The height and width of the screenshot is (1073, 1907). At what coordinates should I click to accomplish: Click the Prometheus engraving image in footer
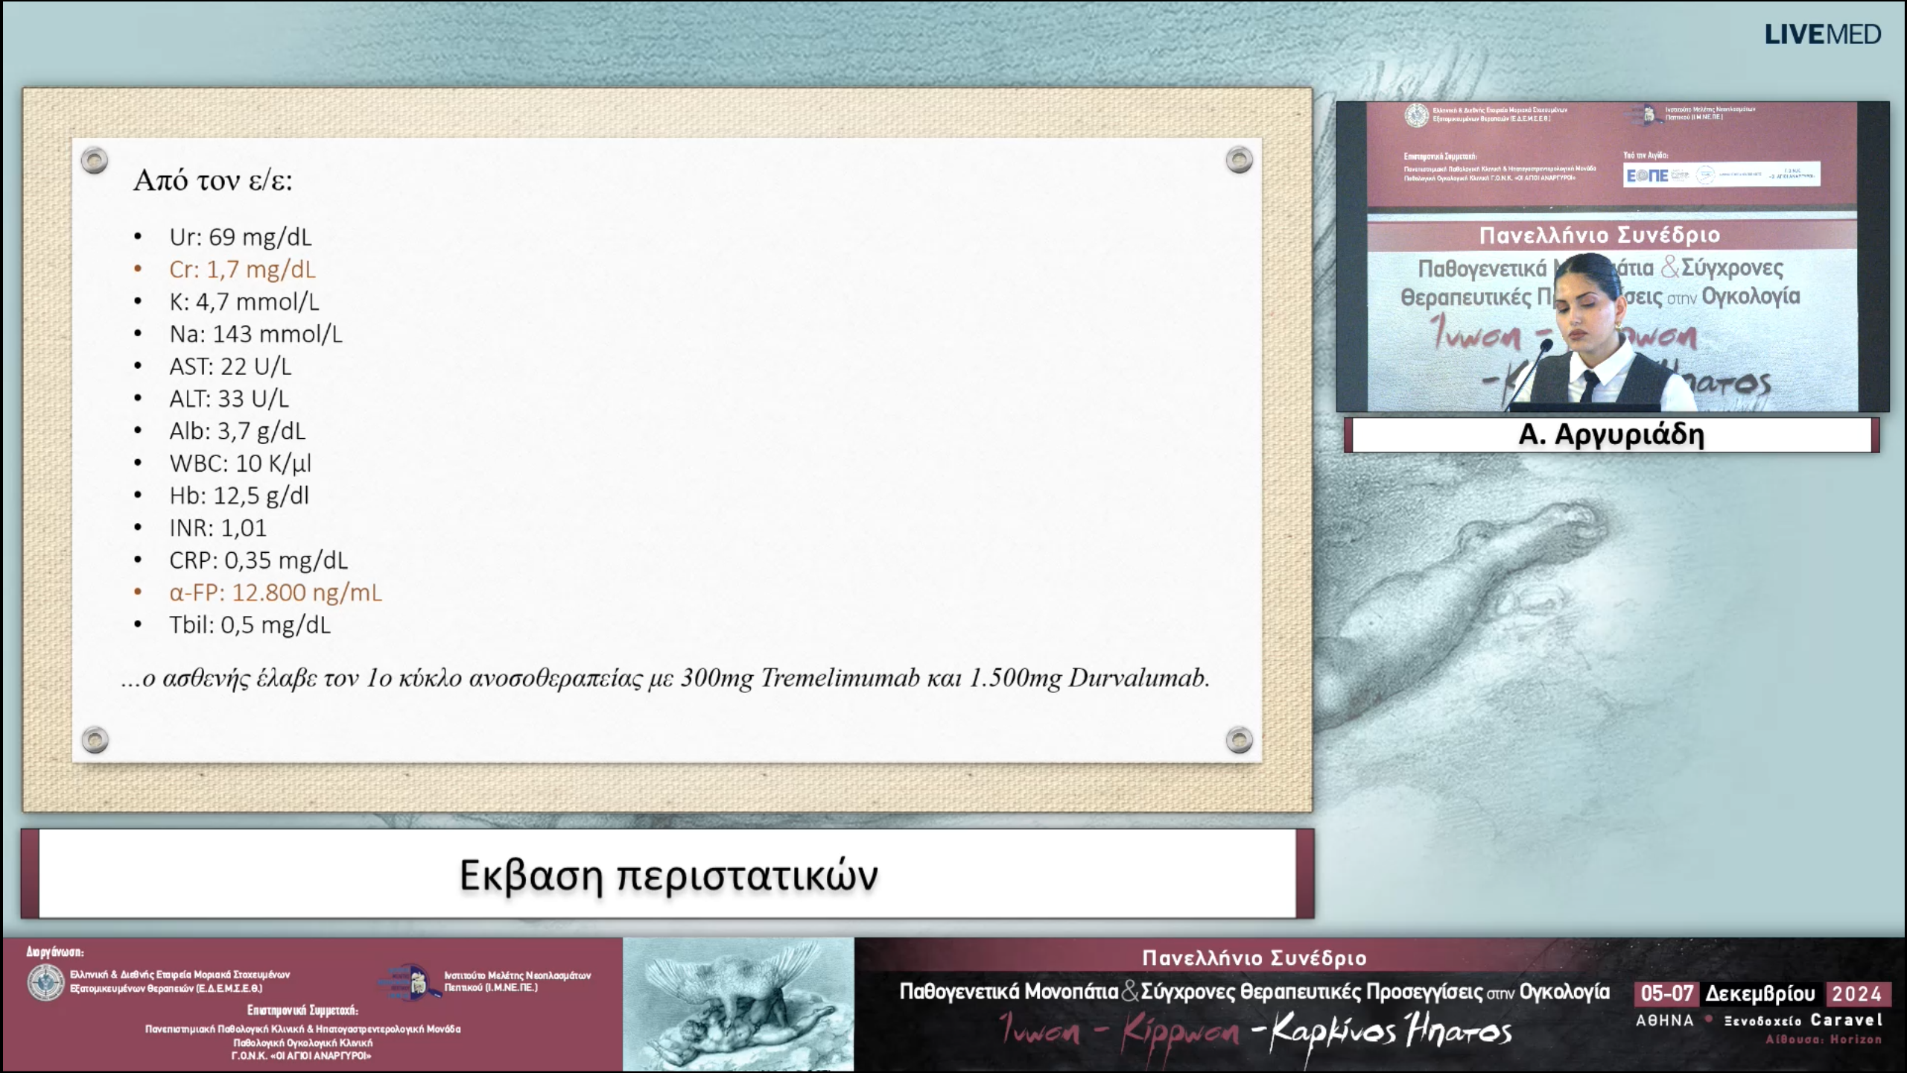click(x=738, y=1004)
